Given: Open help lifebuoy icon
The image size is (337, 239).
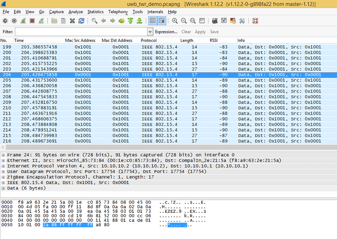Looking at the screenshot, I should point(255,21).
